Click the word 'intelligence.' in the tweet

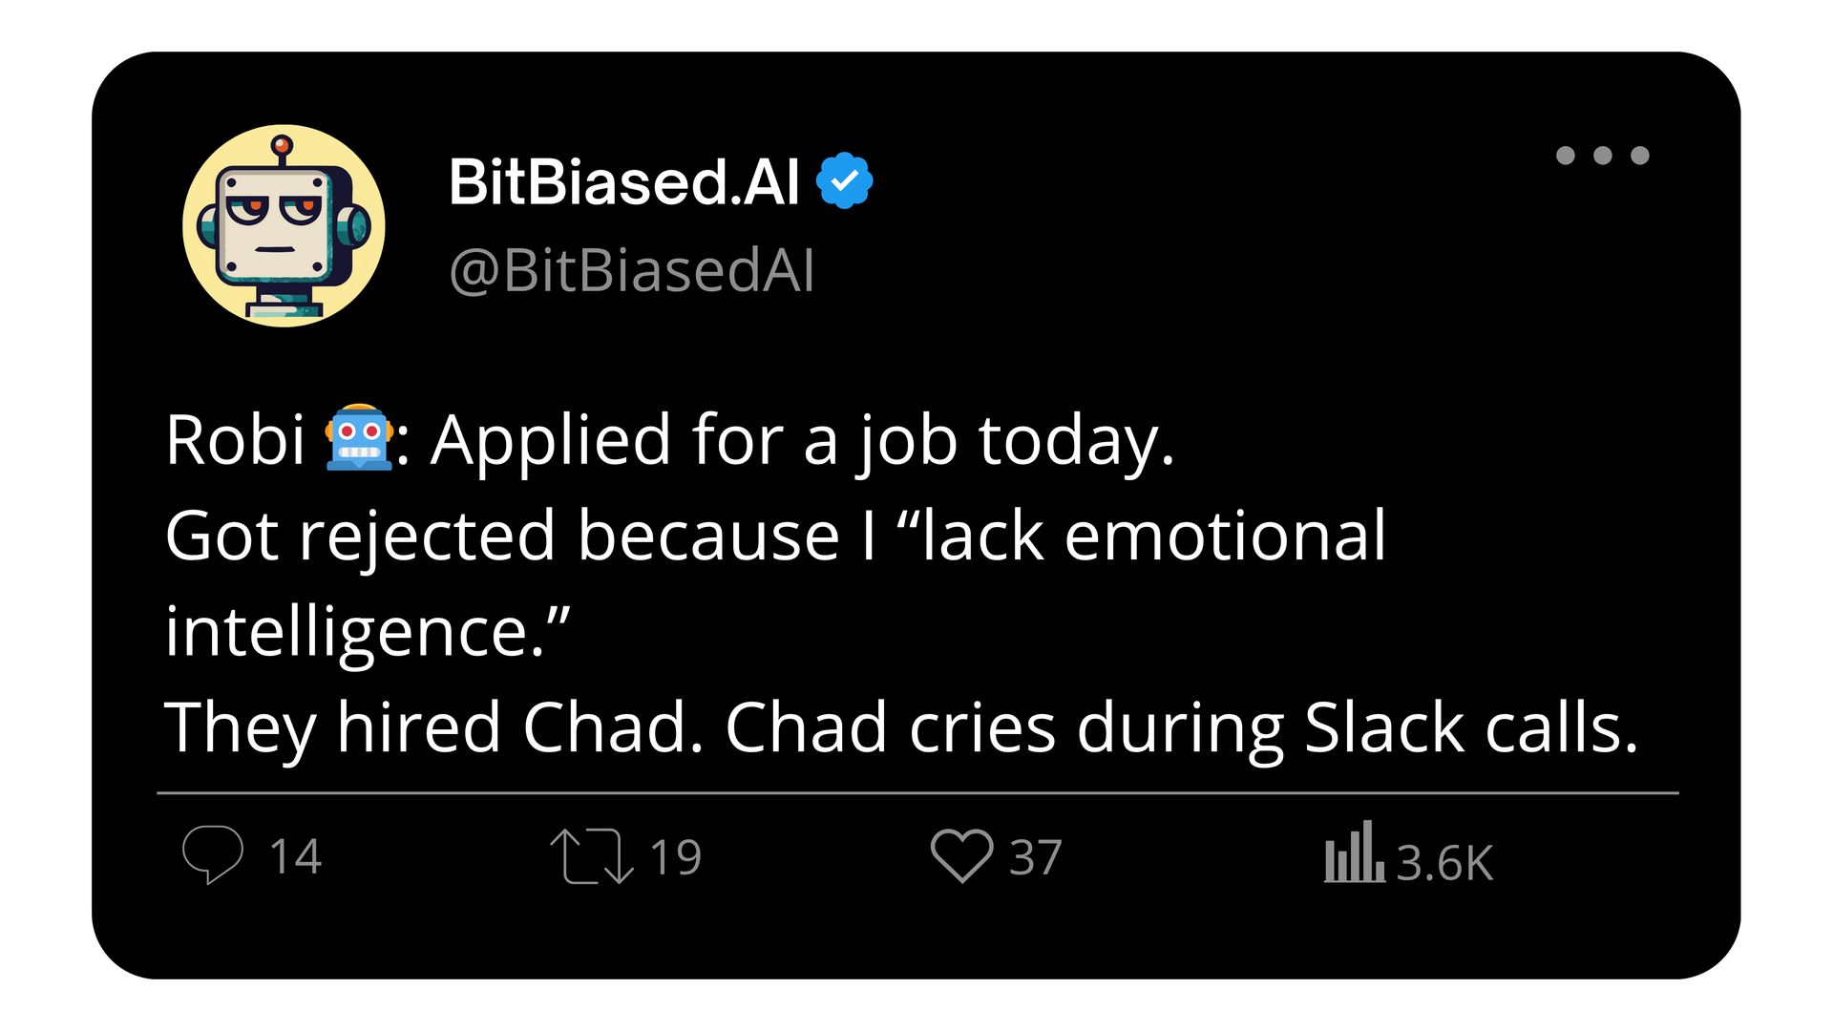[355, 633]
